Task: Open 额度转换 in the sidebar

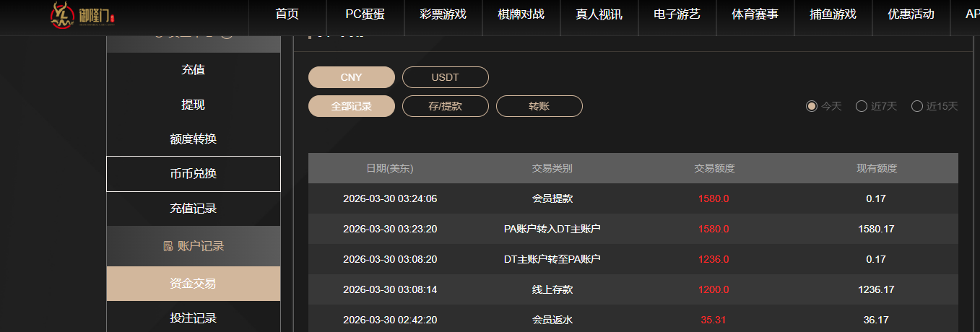Action: coord(194,139)
